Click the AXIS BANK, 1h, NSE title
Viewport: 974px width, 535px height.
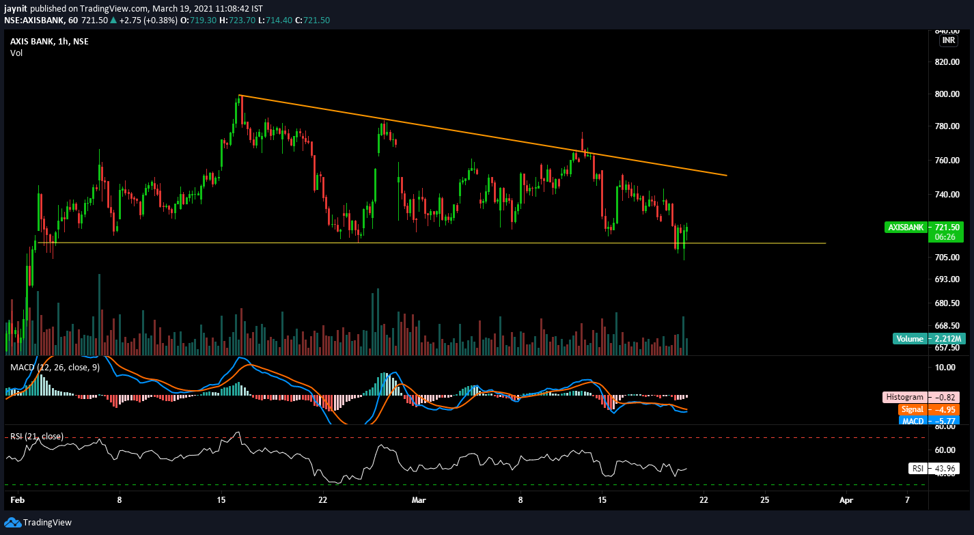tap(49, 42)
